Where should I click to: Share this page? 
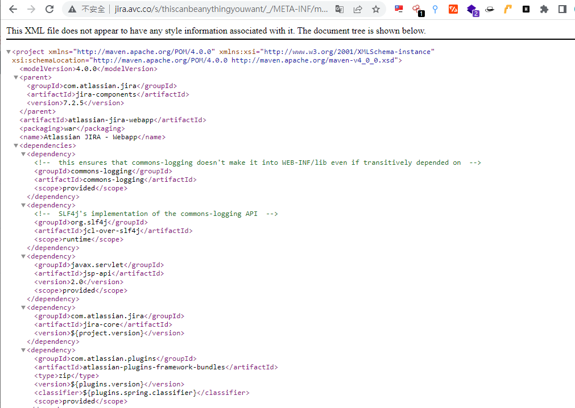tap(358, 9)
